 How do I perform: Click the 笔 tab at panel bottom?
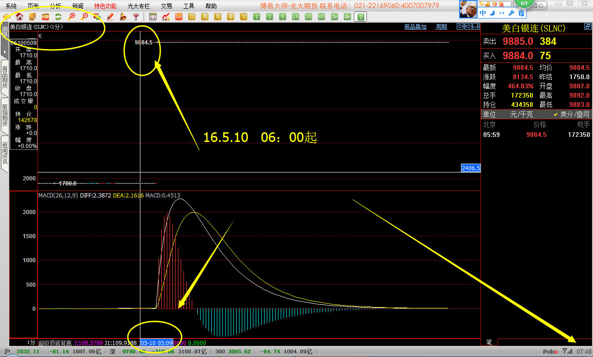tap(489, 342)
